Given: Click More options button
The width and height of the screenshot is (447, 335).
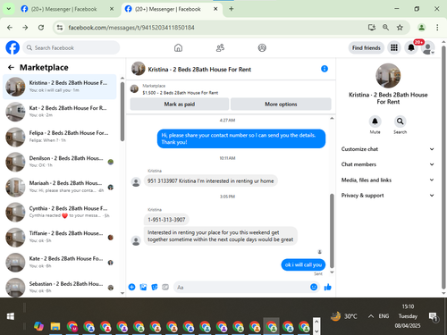Looking at the screenshot, I should click(281, 104).
